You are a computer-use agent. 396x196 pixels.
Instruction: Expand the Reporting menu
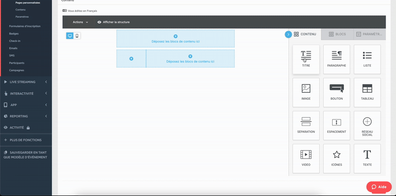26,116
